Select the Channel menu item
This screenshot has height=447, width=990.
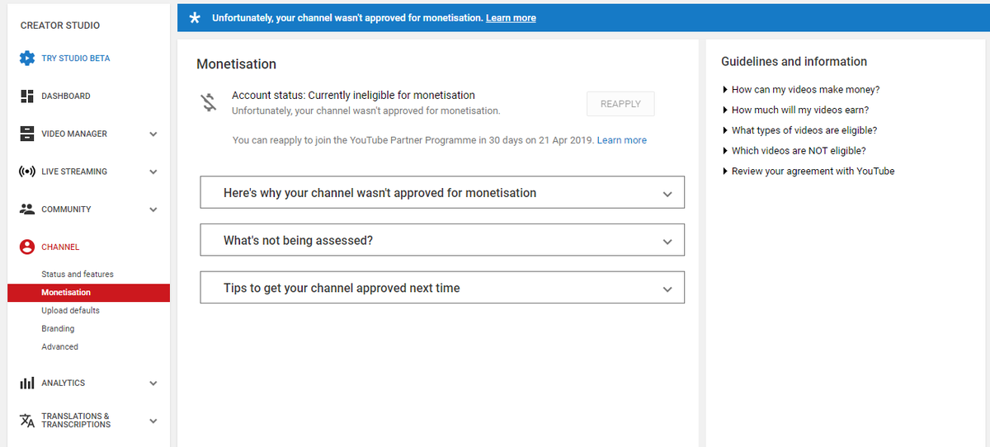pyautogui.click(x=60, y=247)
